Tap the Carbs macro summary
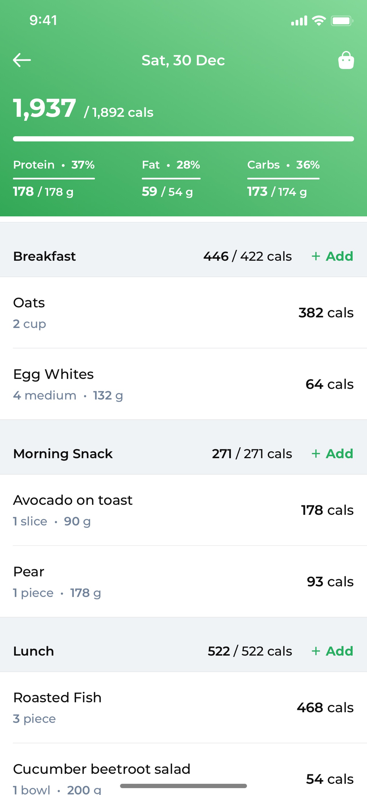Screen dimensions: 367x795 click(283, 178)
